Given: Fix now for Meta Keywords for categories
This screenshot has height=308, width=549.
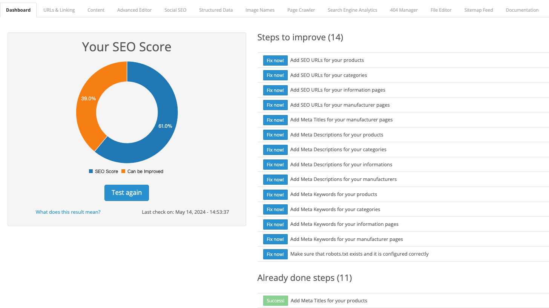Looking at the screenshot, I should (x=275, y=210).
